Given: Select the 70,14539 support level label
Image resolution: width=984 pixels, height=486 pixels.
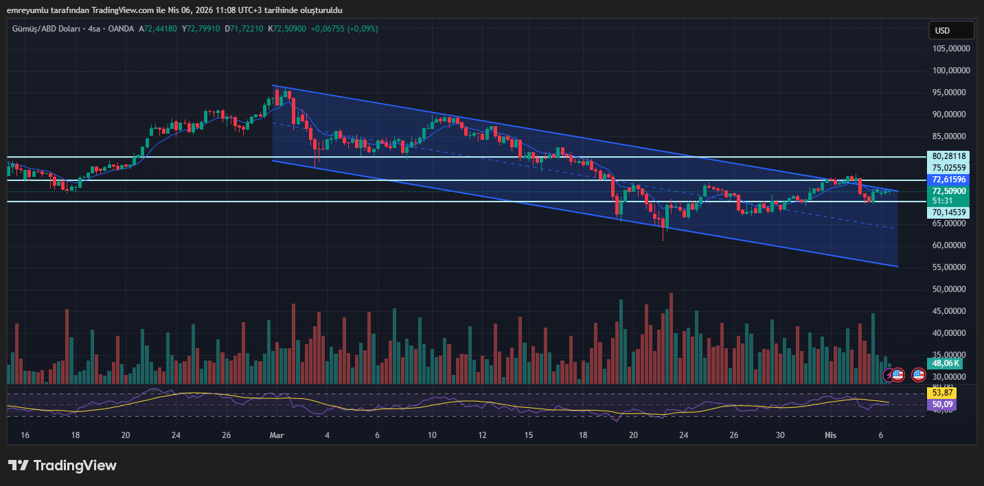Looking at the screenshot, I should pos(950,213).
